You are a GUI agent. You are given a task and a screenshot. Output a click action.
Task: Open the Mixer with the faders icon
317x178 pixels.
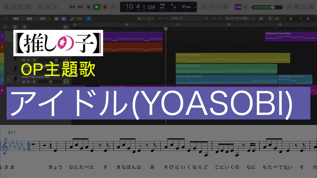[48, 7]
